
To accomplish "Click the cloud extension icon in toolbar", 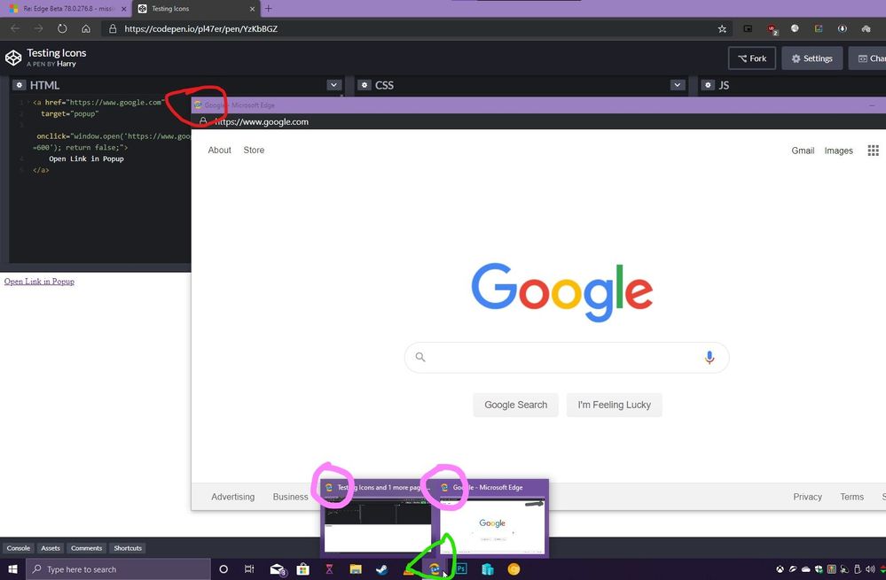I will click(x=866, y=28).
